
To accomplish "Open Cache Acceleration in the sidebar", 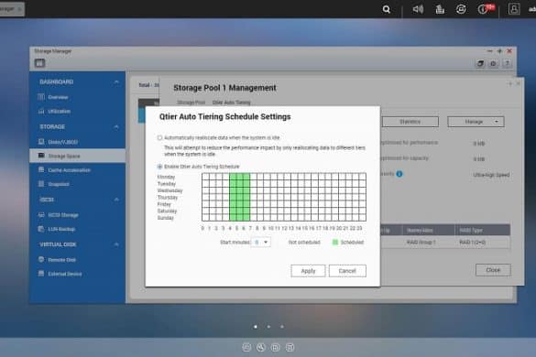I will pyautogui.click(x=69, y=170).
